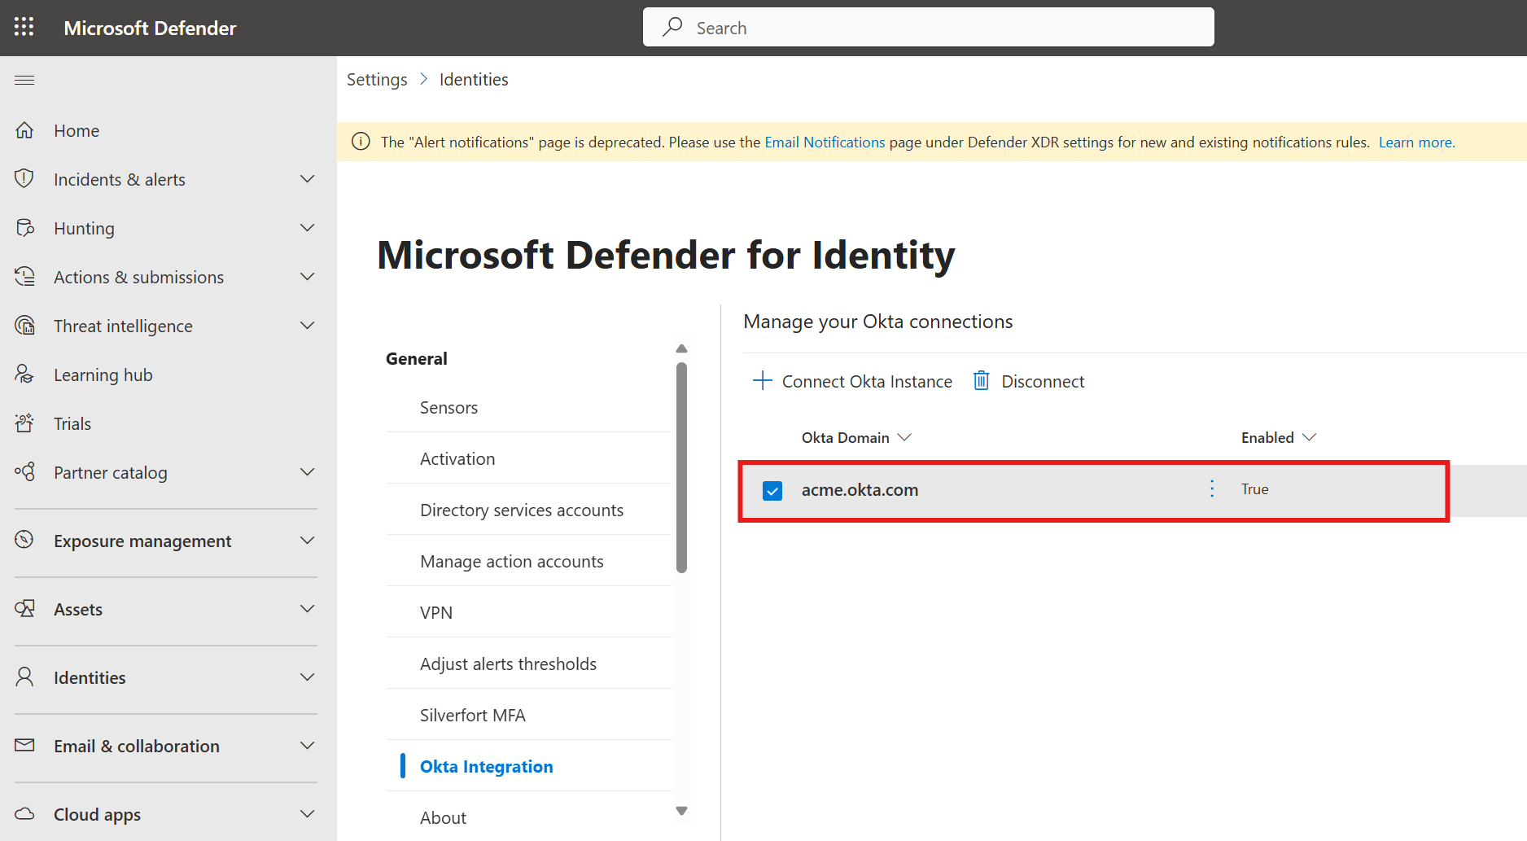Expand Partner catalog chevron
The height and width of the screenshot is (841, 1527).
307,472
